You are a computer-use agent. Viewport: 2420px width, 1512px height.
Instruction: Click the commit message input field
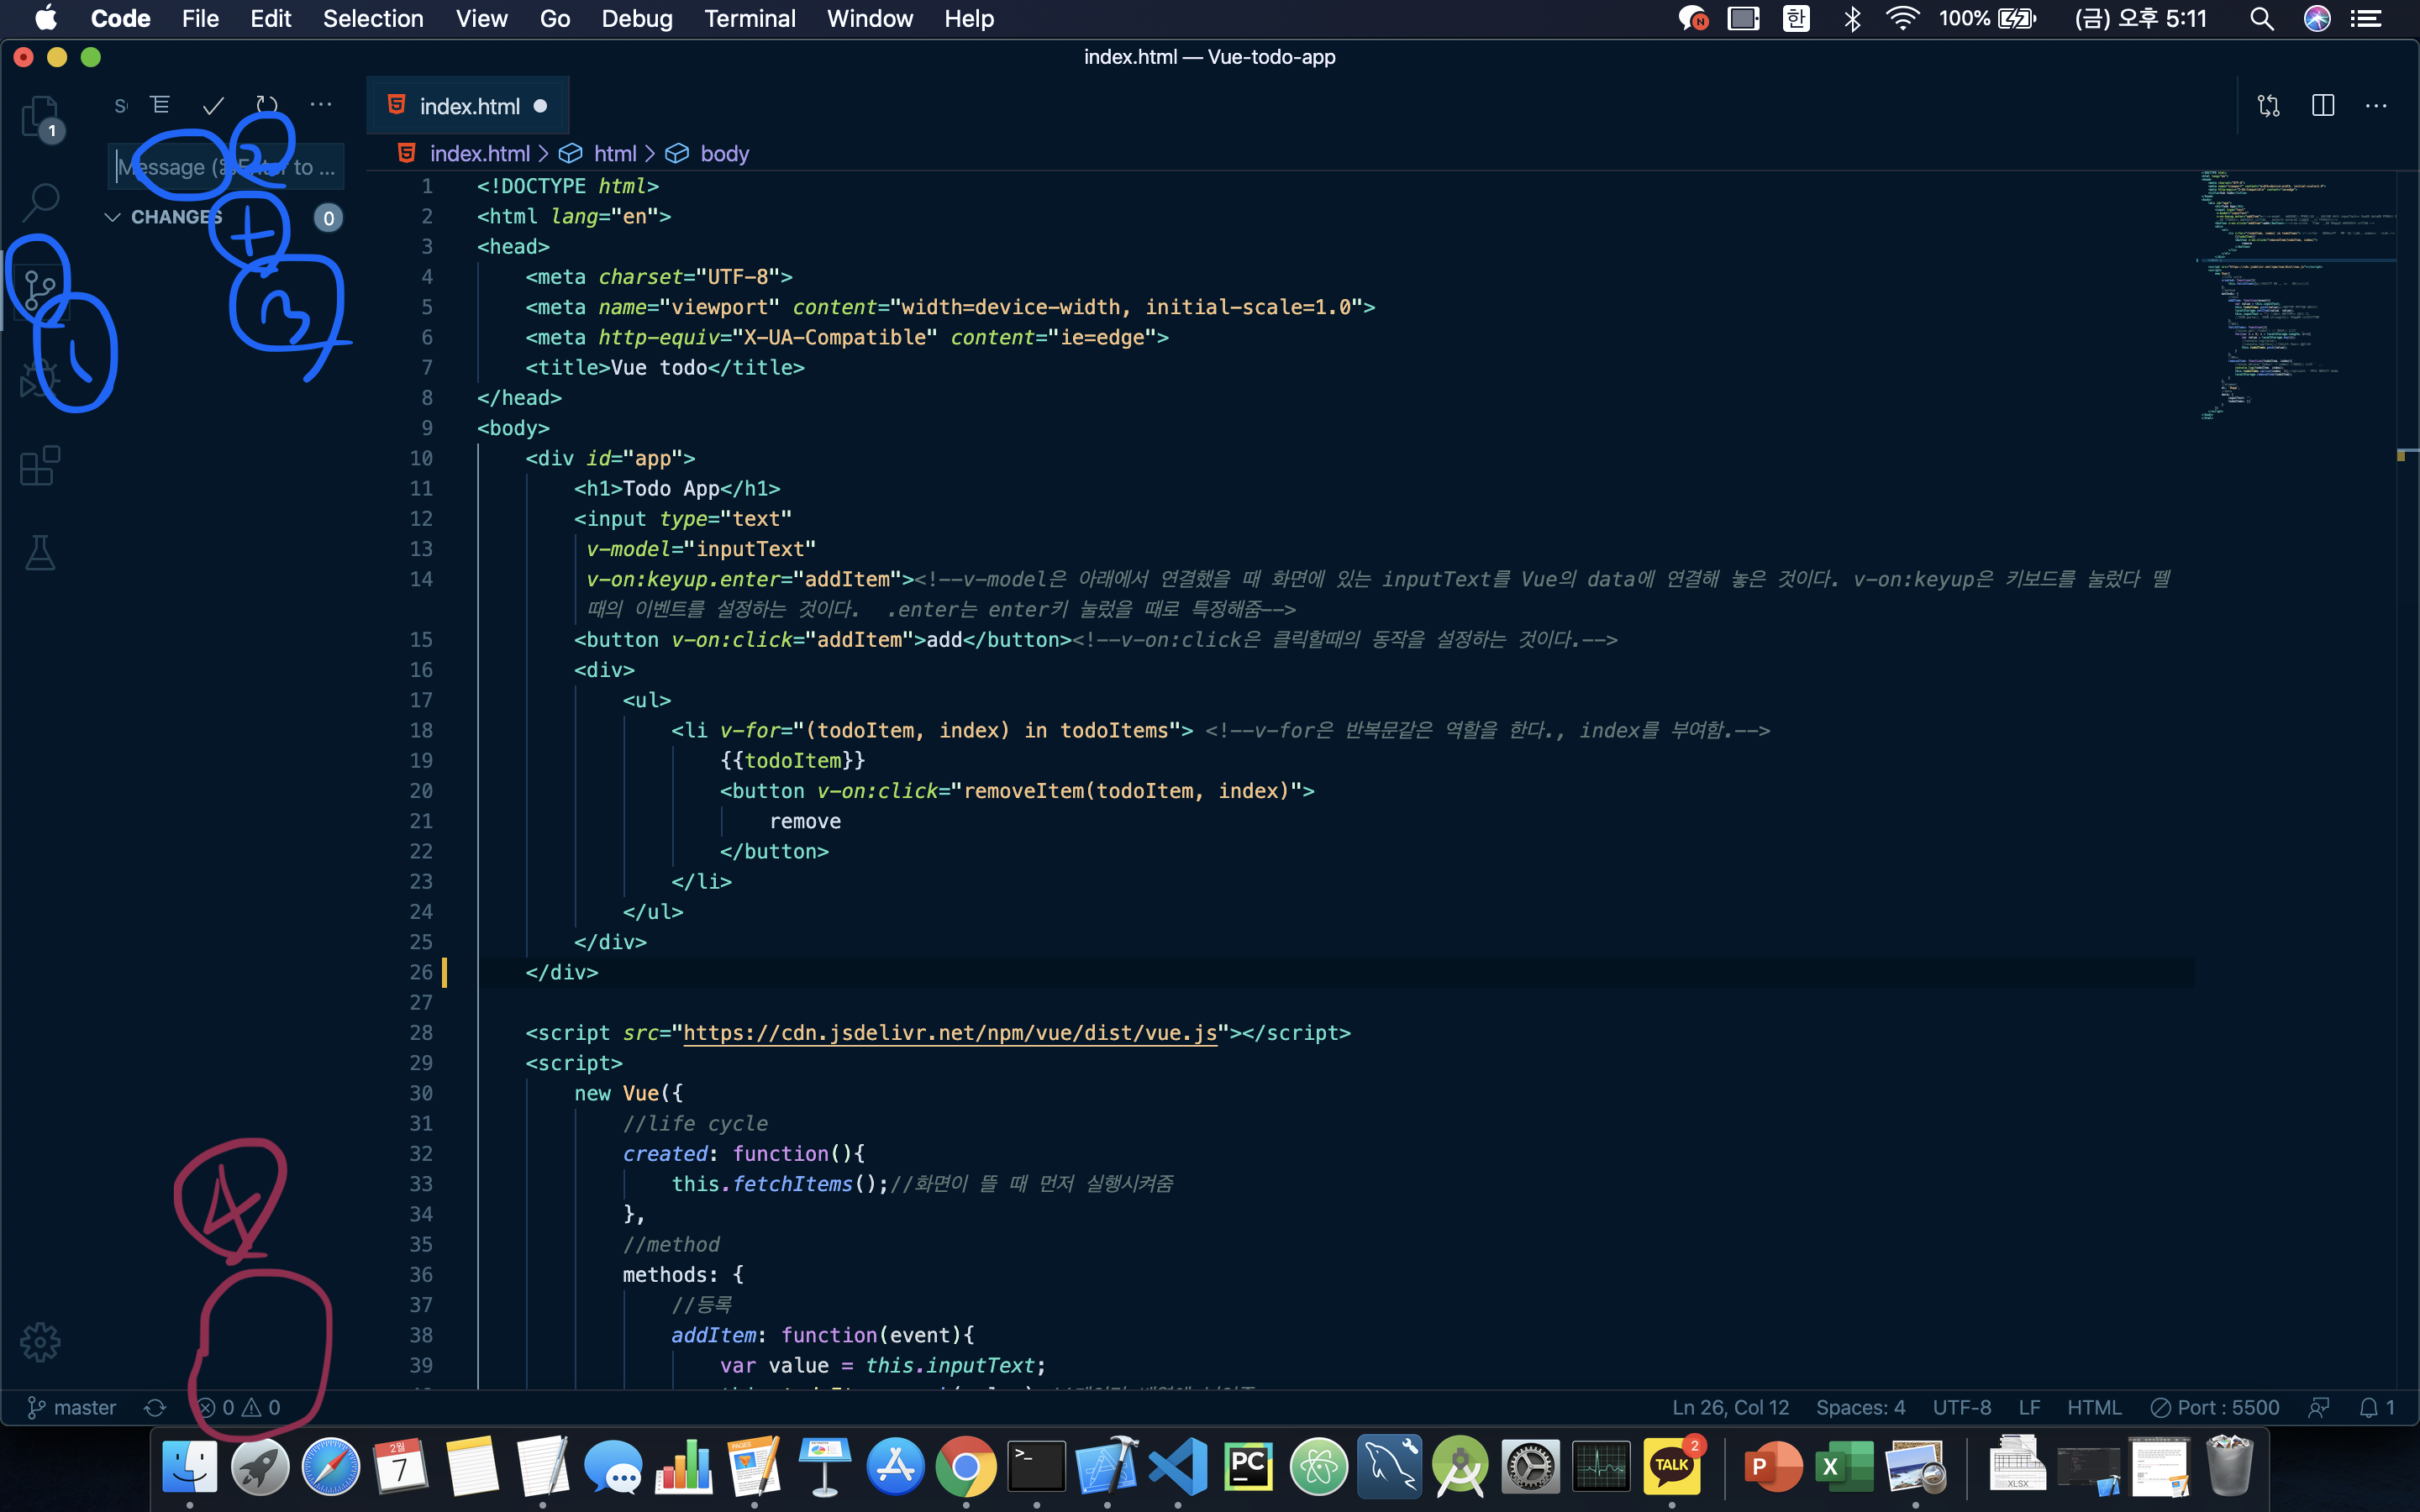click(226, 167)
